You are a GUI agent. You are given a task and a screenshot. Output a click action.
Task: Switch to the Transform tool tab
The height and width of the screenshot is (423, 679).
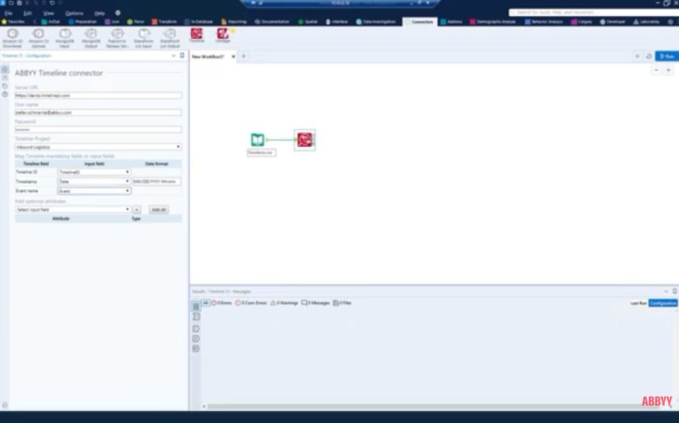[164, 22]
